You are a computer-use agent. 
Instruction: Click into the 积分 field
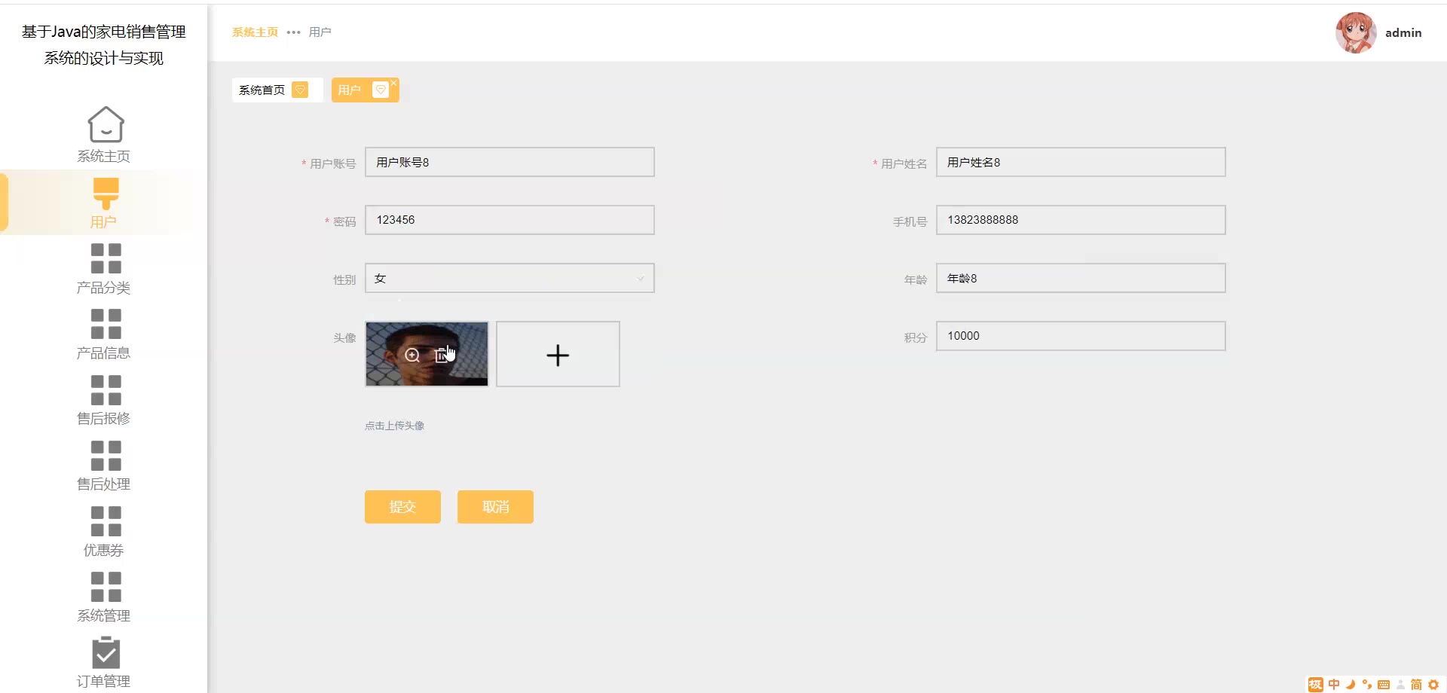click(x=1081, y=336)
